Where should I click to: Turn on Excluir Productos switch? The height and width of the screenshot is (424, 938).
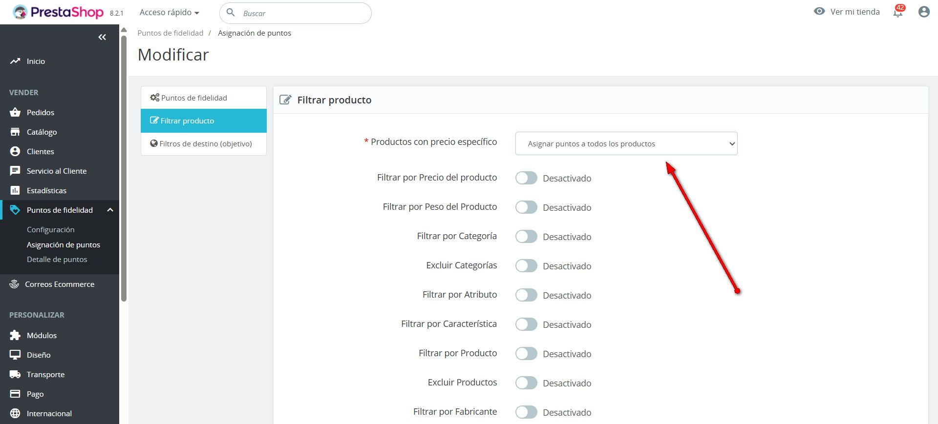pos(526,383)
